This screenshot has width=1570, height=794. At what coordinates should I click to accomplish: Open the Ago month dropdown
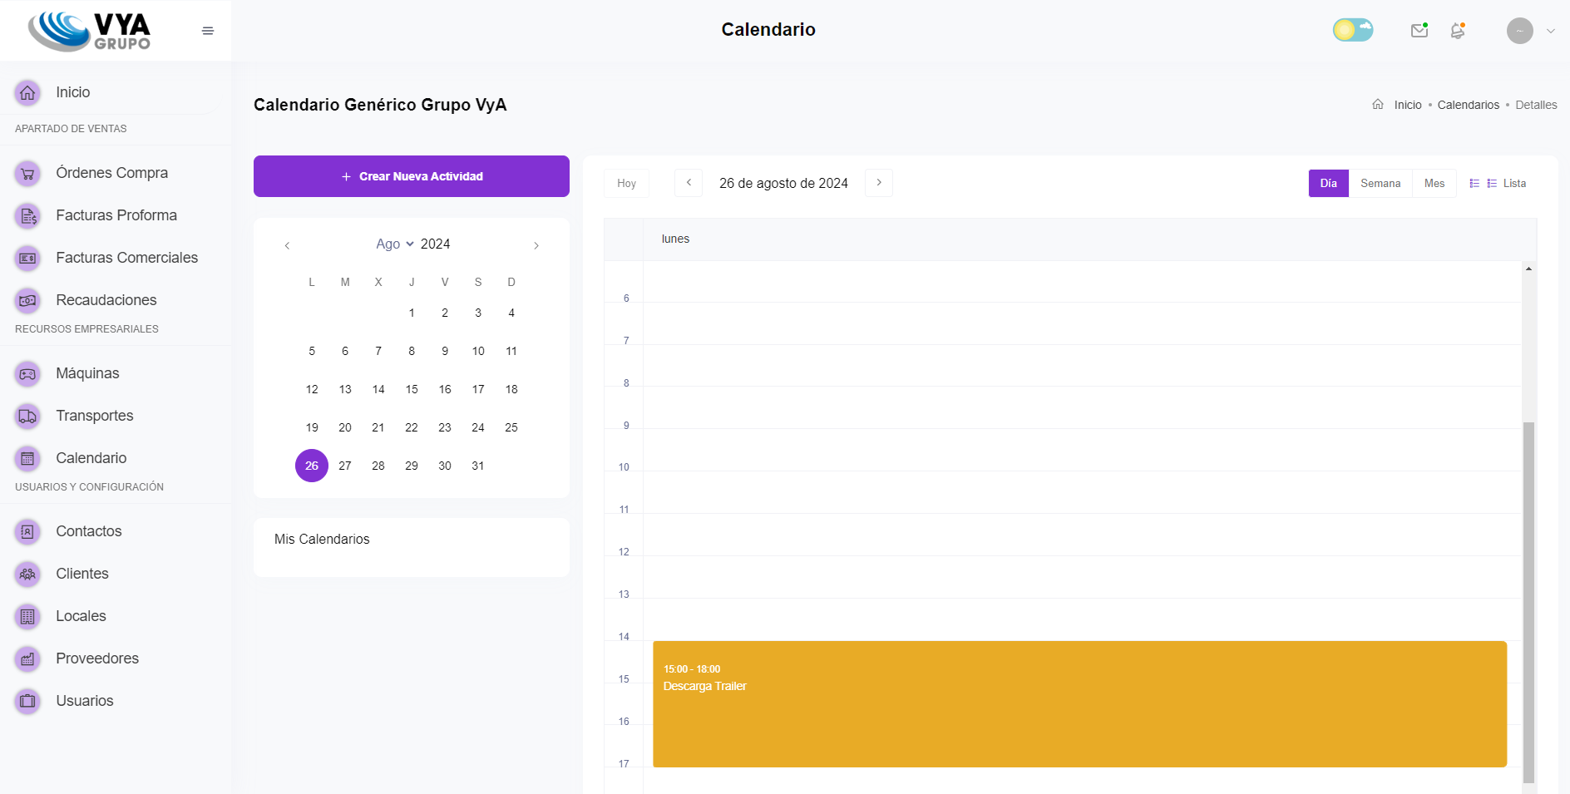coord(394,244)
